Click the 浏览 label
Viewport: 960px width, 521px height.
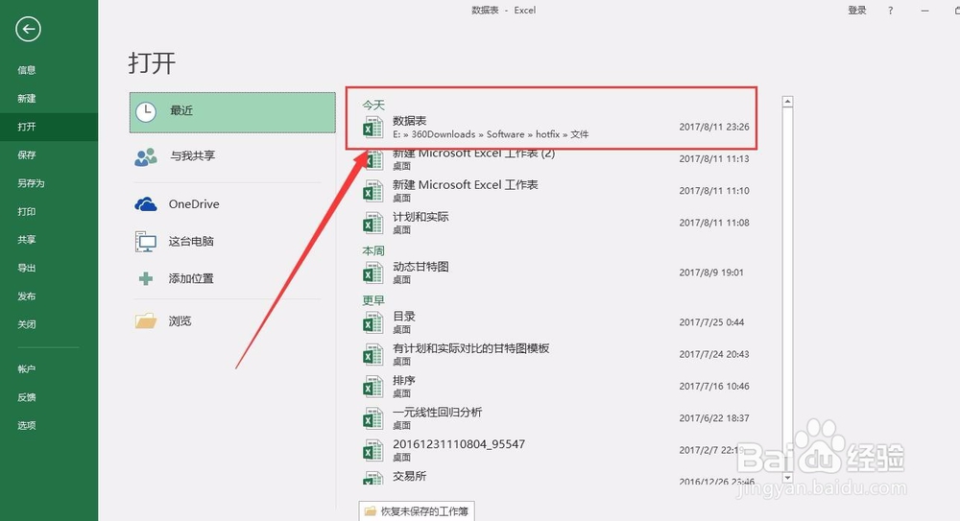pyautogui.click(x=180, y=320)
